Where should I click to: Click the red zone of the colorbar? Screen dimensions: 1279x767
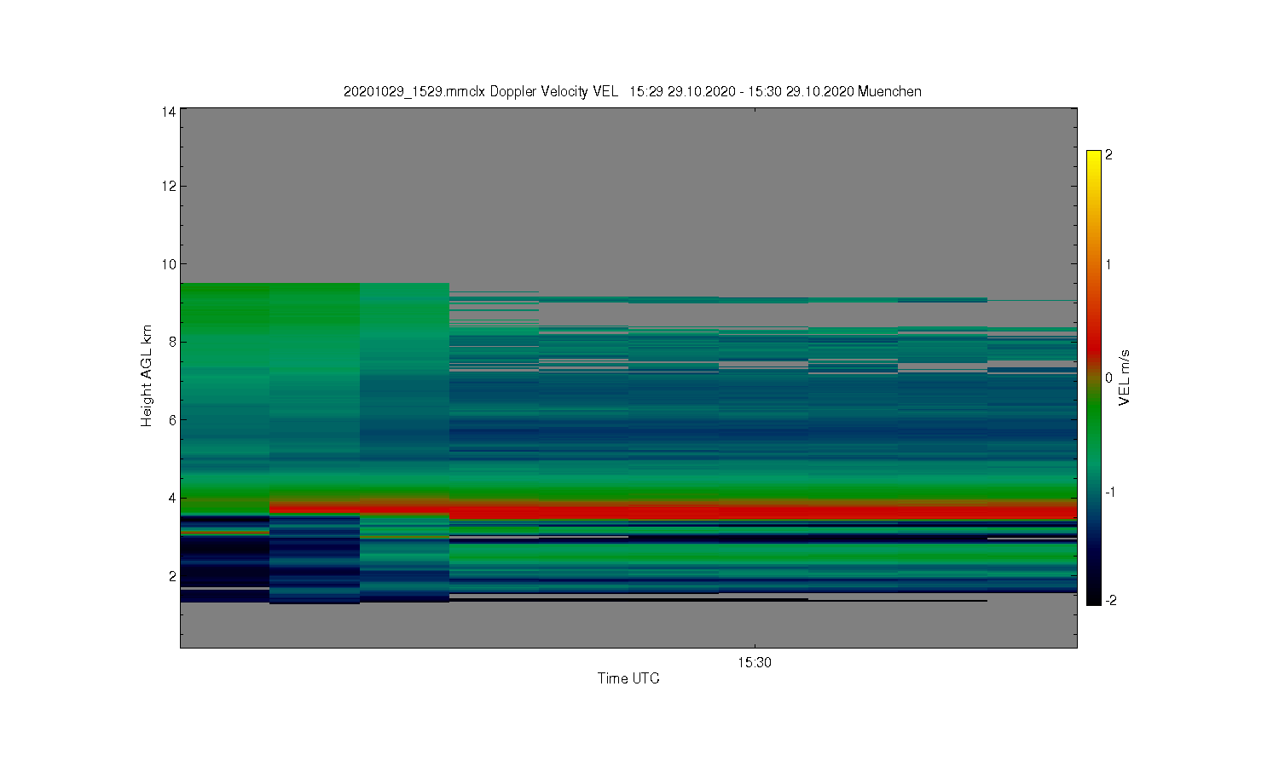pyautogui.click(x=1093, y=343)
